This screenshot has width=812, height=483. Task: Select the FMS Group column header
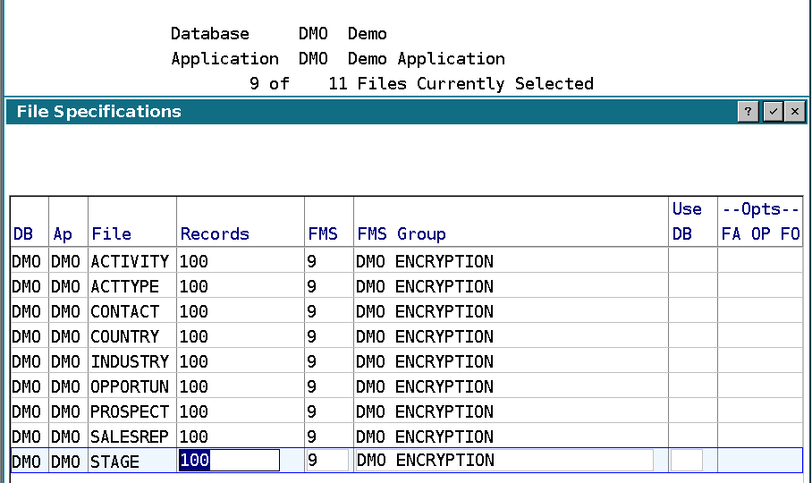402,234
